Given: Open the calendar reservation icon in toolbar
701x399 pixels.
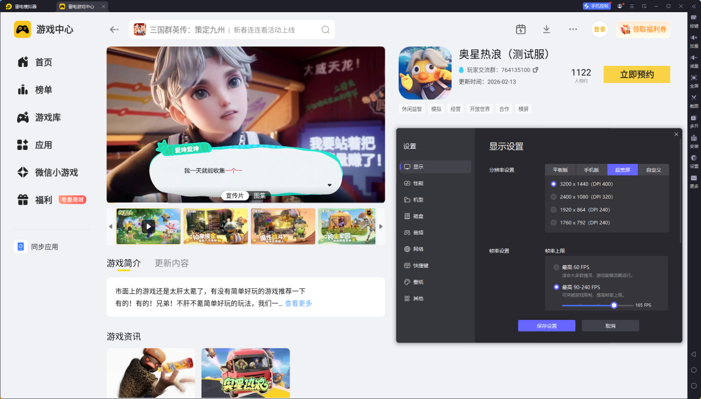Looking at the screenshot, I should point(520,29).
